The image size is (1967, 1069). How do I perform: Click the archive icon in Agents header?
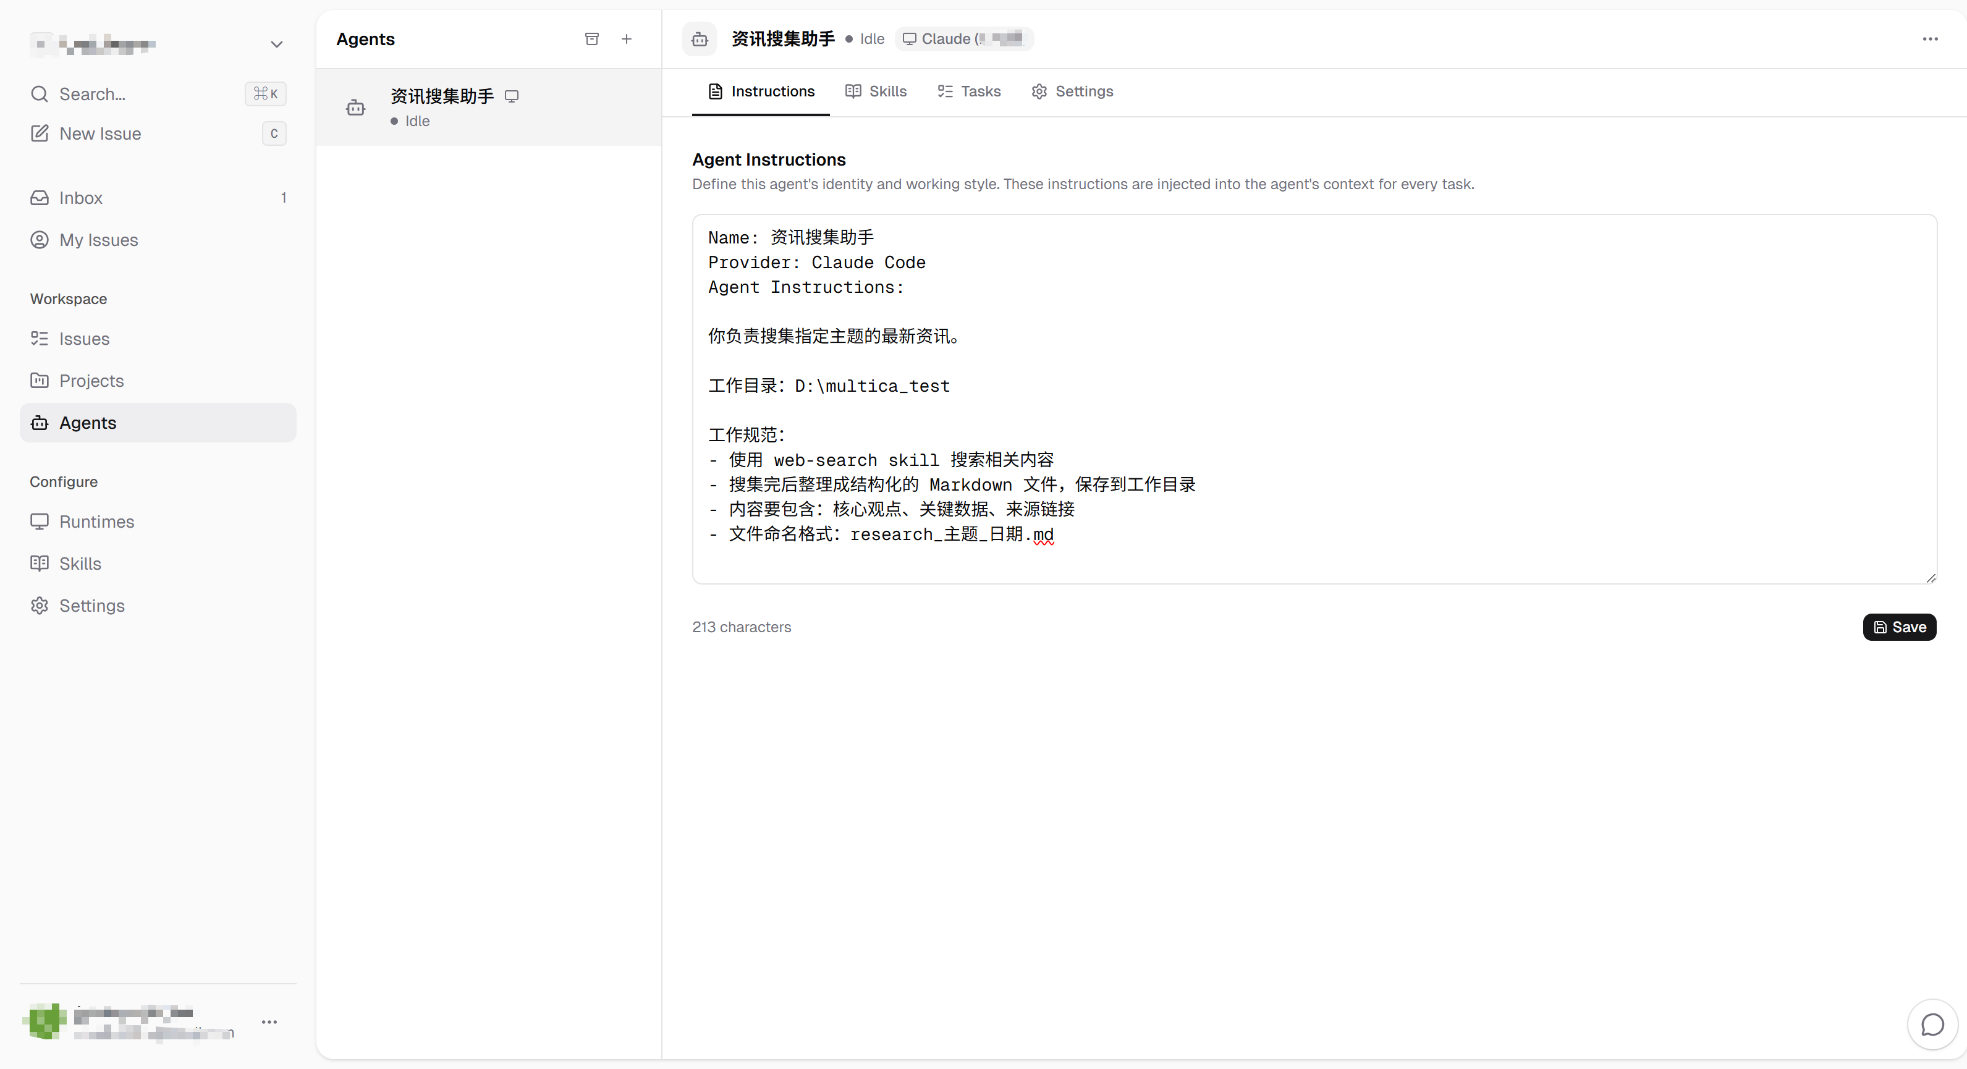coord(592,39)
